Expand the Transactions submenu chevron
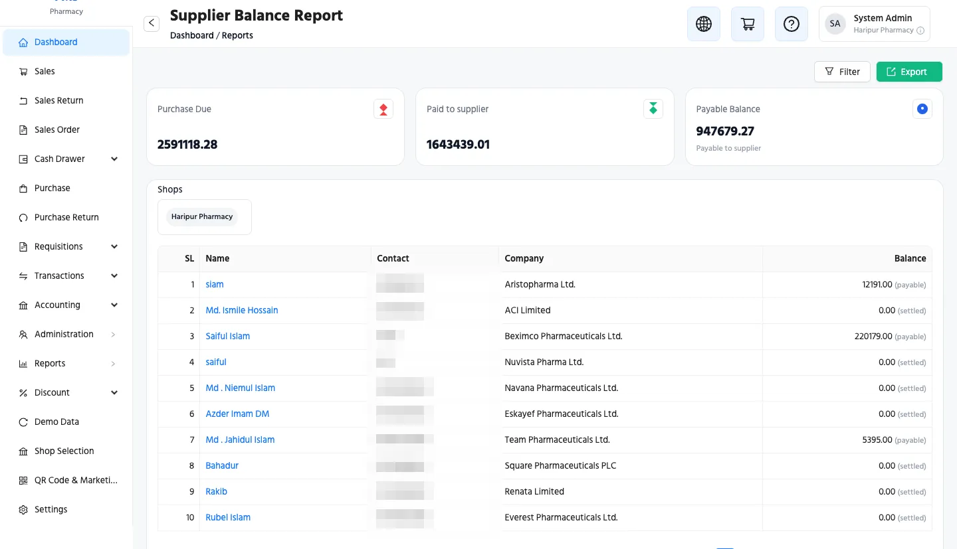 114,276
